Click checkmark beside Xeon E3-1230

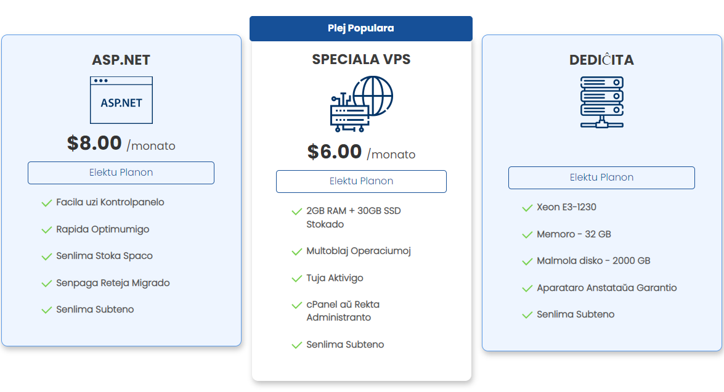527,208
